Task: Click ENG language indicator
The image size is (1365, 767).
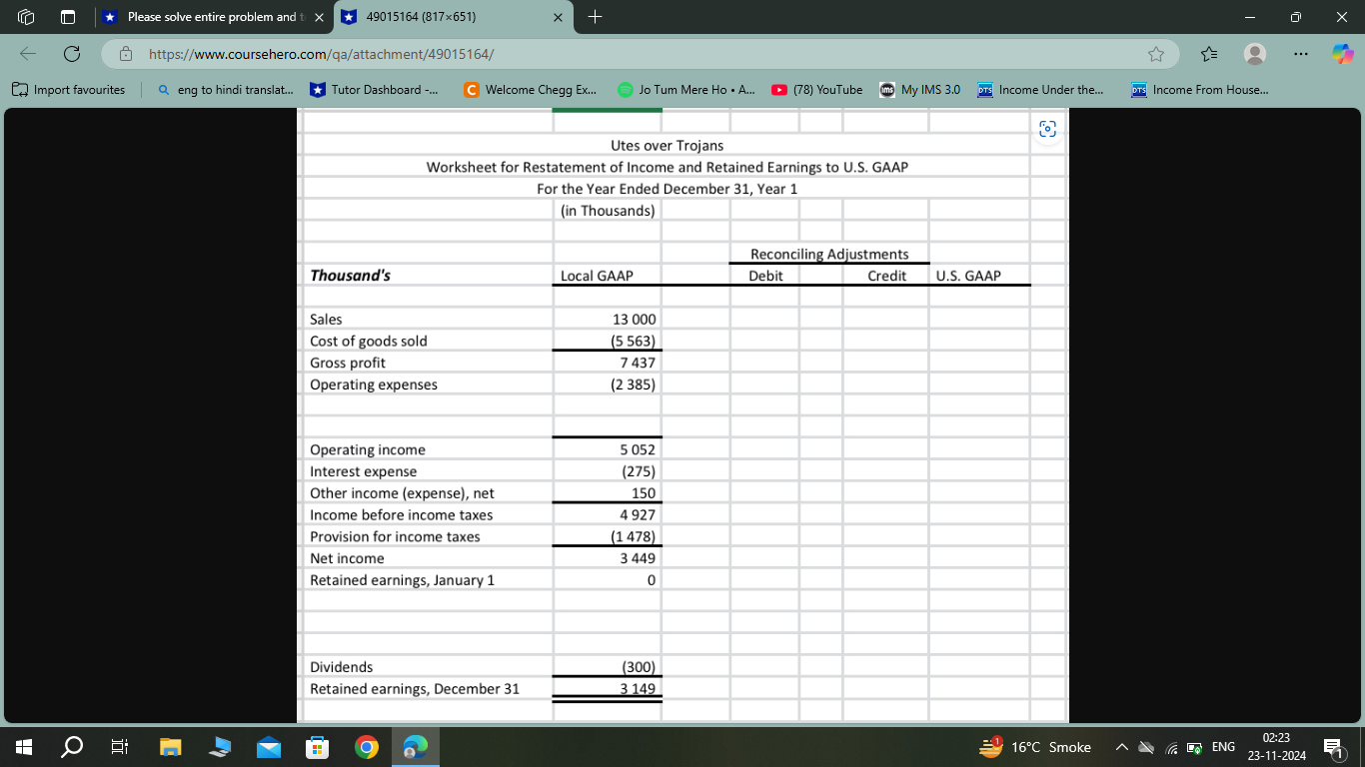Action: 1222,747
